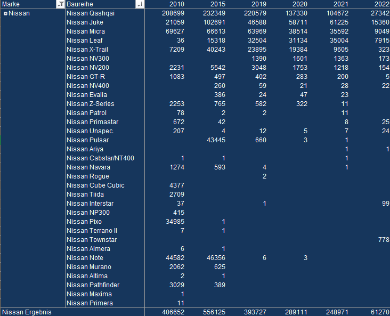This screenshot has height=316, width=390.
Task: Select the Nissan NV200 row label
Action: [88, 68]
